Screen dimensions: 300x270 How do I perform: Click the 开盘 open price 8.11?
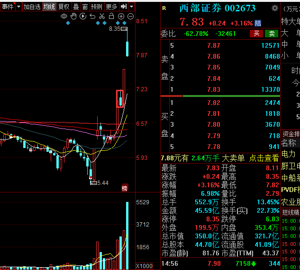272,168
